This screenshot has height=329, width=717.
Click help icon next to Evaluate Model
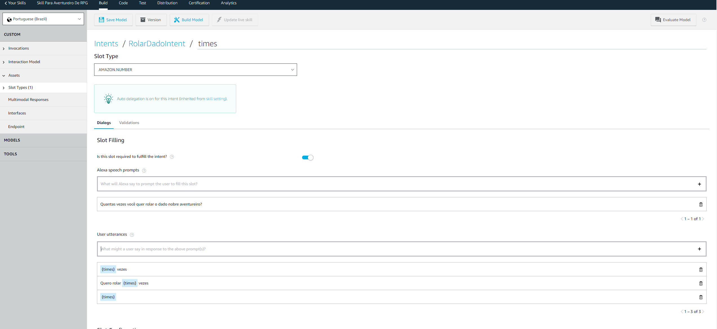coord(704,20)
